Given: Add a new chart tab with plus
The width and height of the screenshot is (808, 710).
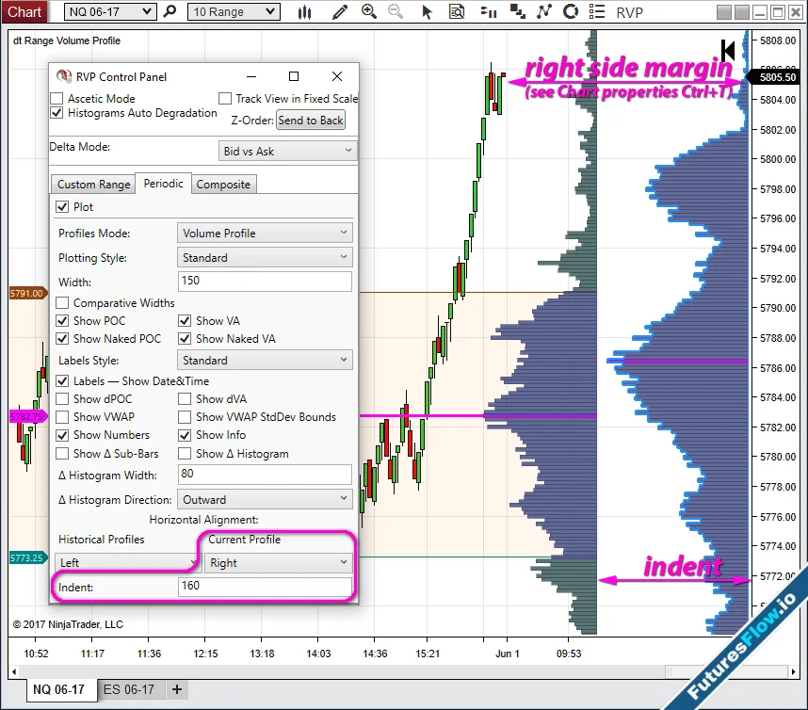Looking at the screenshot, I should click(x=177, y=689).
